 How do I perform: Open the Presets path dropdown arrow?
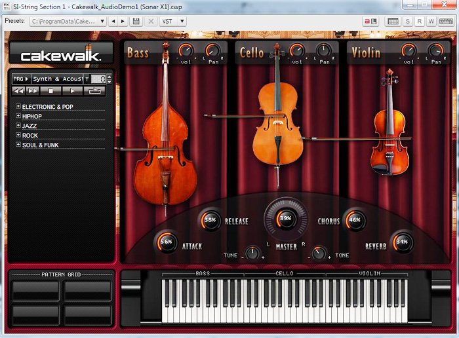click(x=102, y=22)
